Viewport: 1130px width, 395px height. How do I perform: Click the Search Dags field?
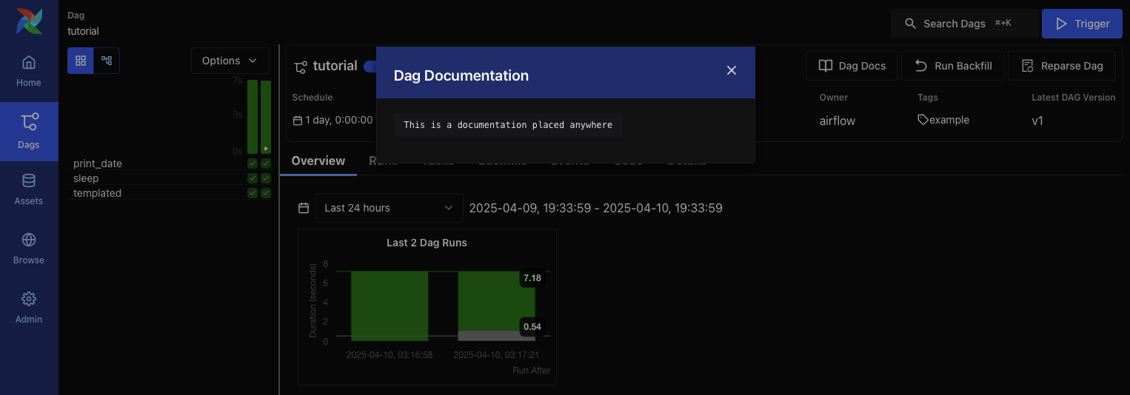[964, 24]
